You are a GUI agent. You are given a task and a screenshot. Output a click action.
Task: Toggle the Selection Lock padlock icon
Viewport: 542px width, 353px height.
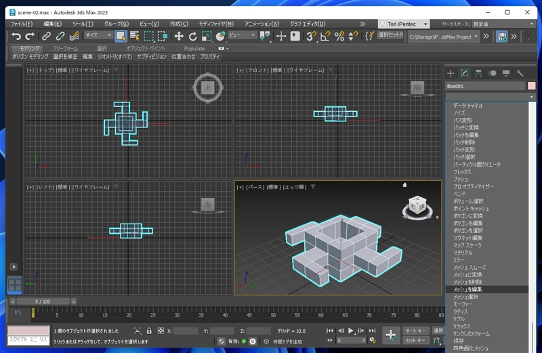pyautogui.click(x=149, y=331)
